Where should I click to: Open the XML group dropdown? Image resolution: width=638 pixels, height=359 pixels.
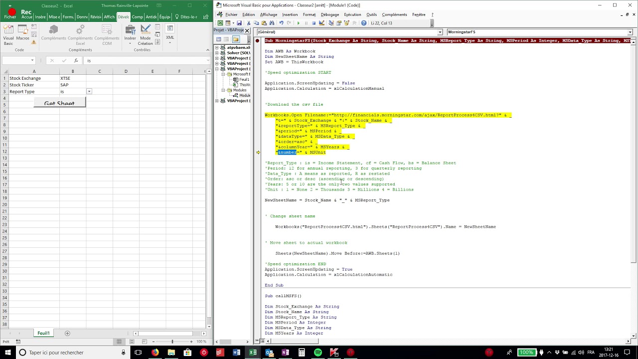click(x=170, y=34)
